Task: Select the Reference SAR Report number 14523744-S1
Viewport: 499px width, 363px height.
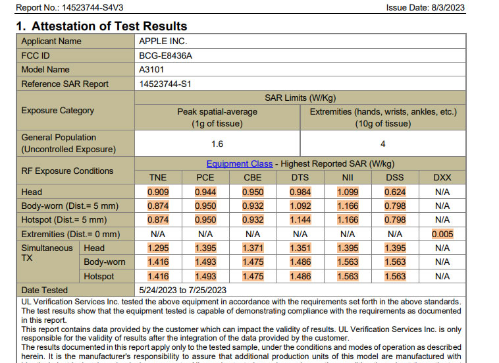Action: 165,84
